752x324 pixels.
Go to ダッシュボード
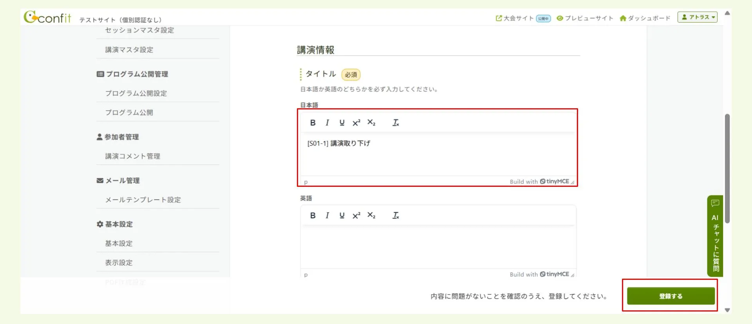tap(645, 18)
